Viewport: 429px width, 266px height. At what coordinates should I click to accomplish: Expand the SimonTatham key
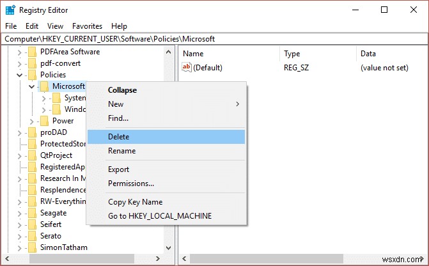click(x=19, y=247)
